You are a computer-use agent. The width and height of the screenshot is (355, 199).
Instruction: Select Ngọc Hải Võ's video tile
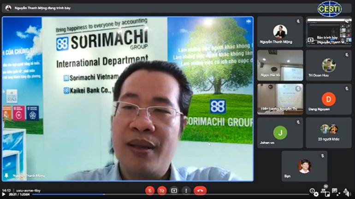(280, 65)
